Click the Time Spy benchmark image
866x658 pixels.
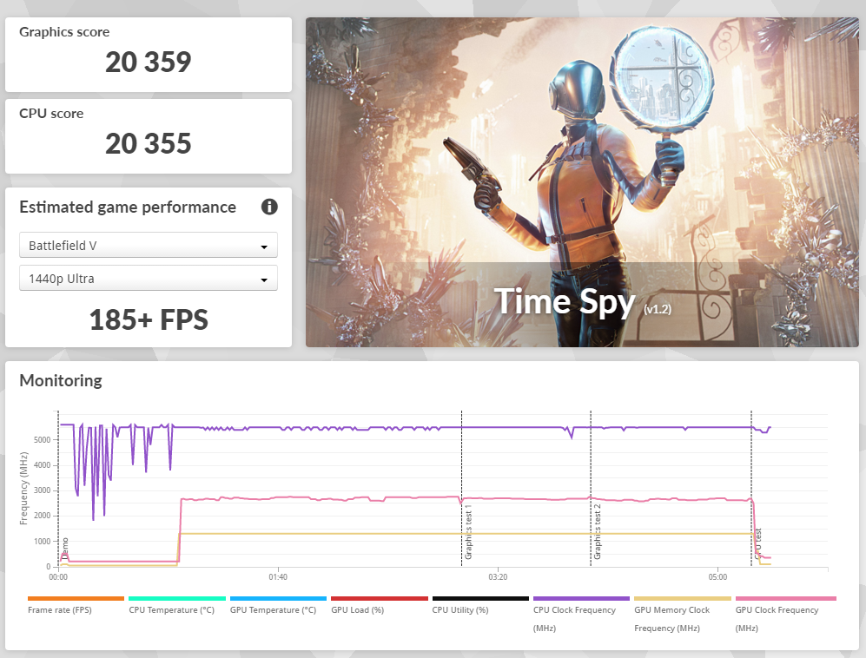pos(582,182)
